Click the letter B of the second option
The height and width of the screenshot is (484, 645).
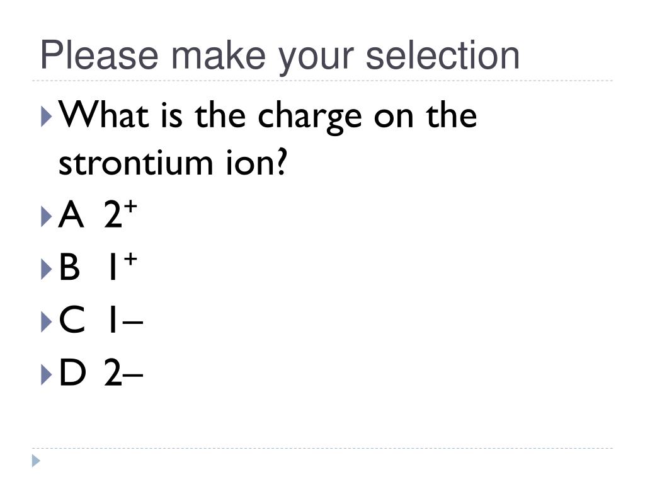click(x=69, y=267)
